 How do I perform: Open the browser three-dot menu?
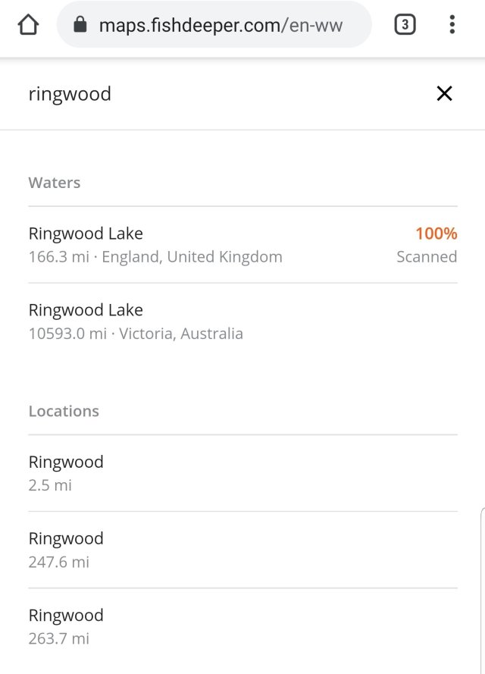pyautogui.click(x=452, y=25)
